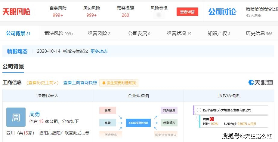Screen dimensions: 278x142
Task: Open 查看工商官网快照 link
Action: pos(80,83)
